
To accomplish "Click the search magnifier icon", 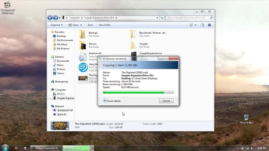I will 211,18.
